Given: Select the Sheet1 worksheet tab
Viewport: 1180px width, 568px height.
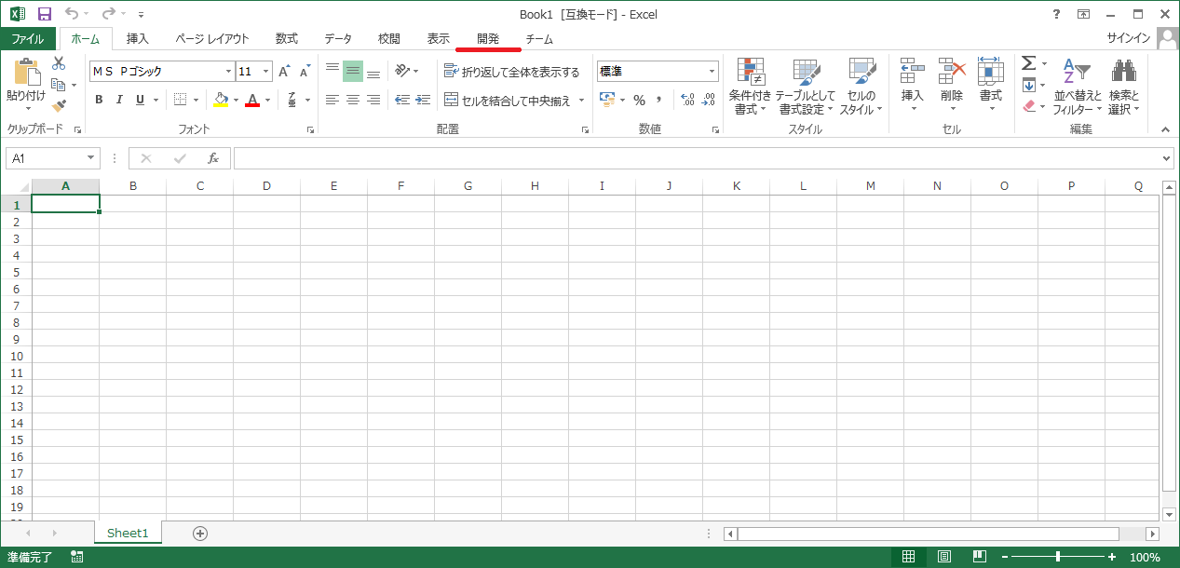Looking at the screenshot, I should 128,533.
